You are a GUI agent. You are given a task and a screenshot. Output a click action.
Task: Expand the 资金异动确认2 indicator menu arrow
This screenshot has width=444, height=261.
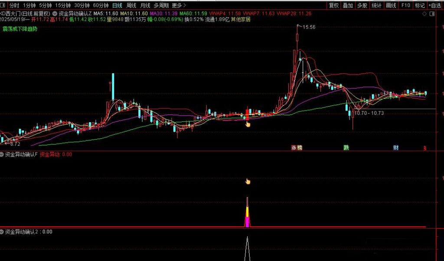click(x=2, y=232)
